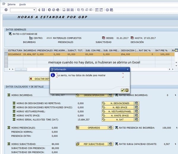This screenshot has width=178, height=154.
Task: Collapse the command field with the triangle arrow
Action: click(x=39, y=10)
